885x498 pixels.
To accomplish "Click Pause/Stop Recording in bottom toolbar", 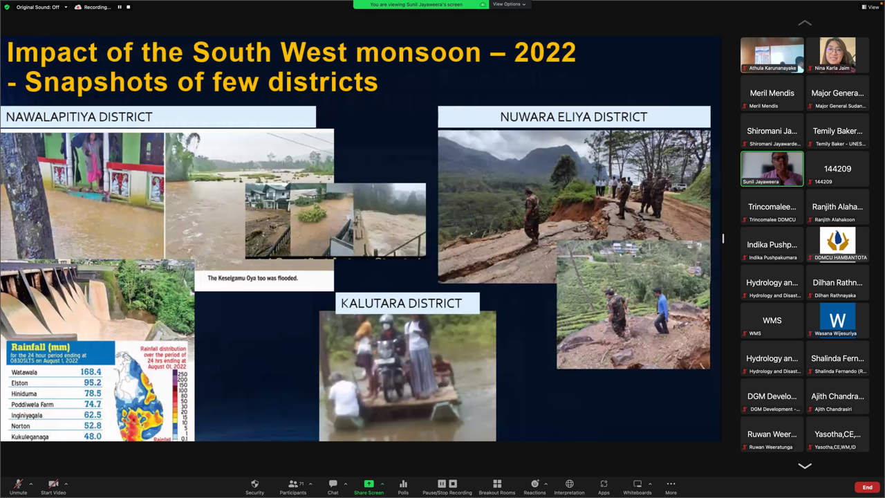I will click(x=447, y=487).
